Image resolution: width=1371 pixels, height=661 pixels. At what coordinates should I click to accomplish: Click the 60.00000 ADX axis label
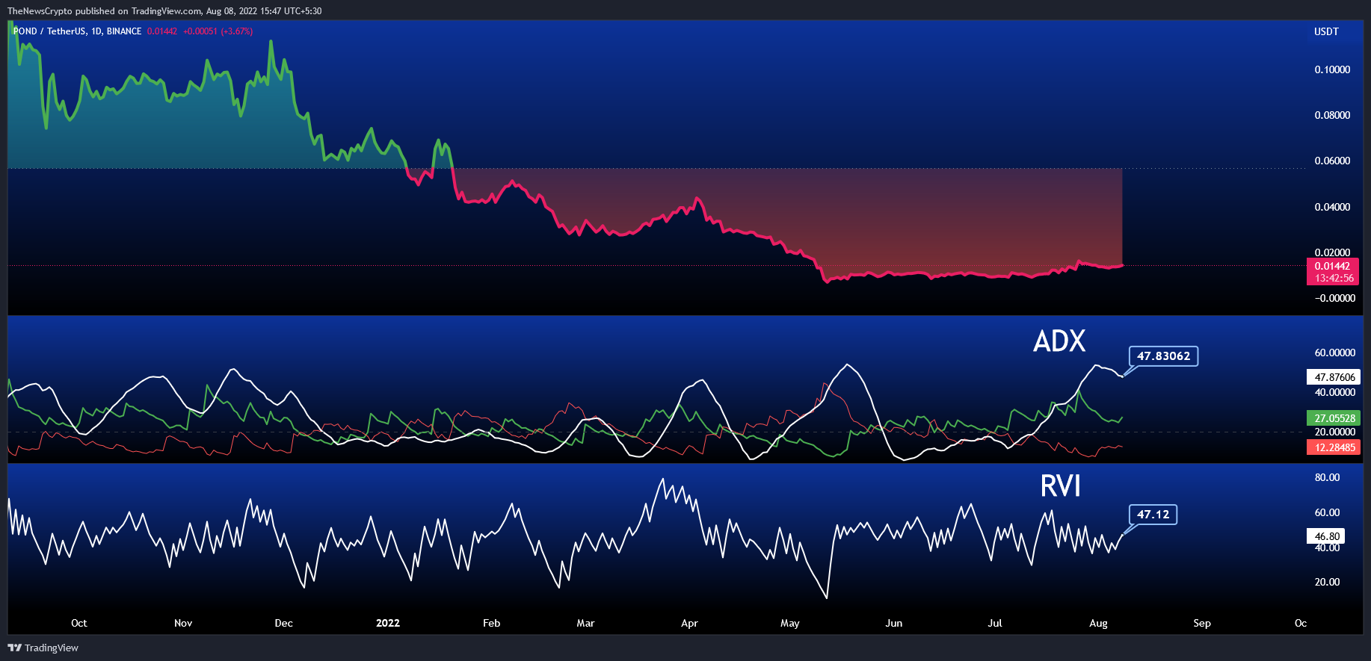click(1334, 353)
